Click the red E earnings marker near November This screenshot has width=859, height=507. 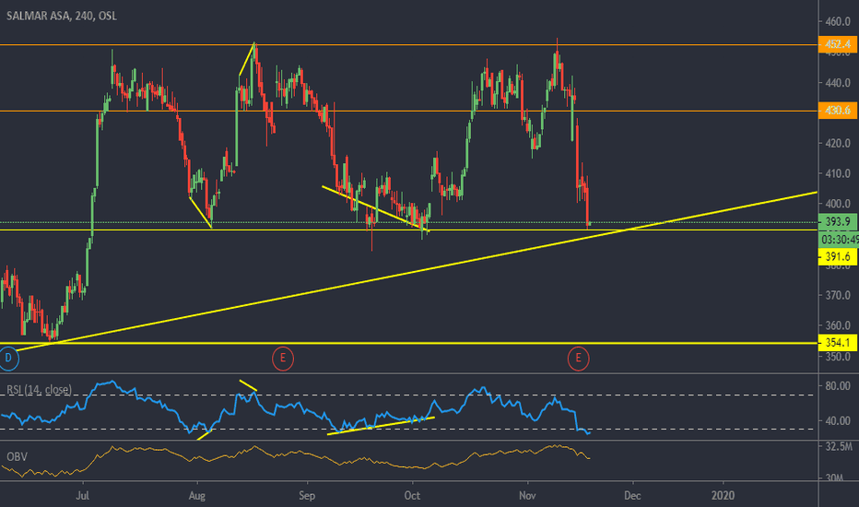578,359
